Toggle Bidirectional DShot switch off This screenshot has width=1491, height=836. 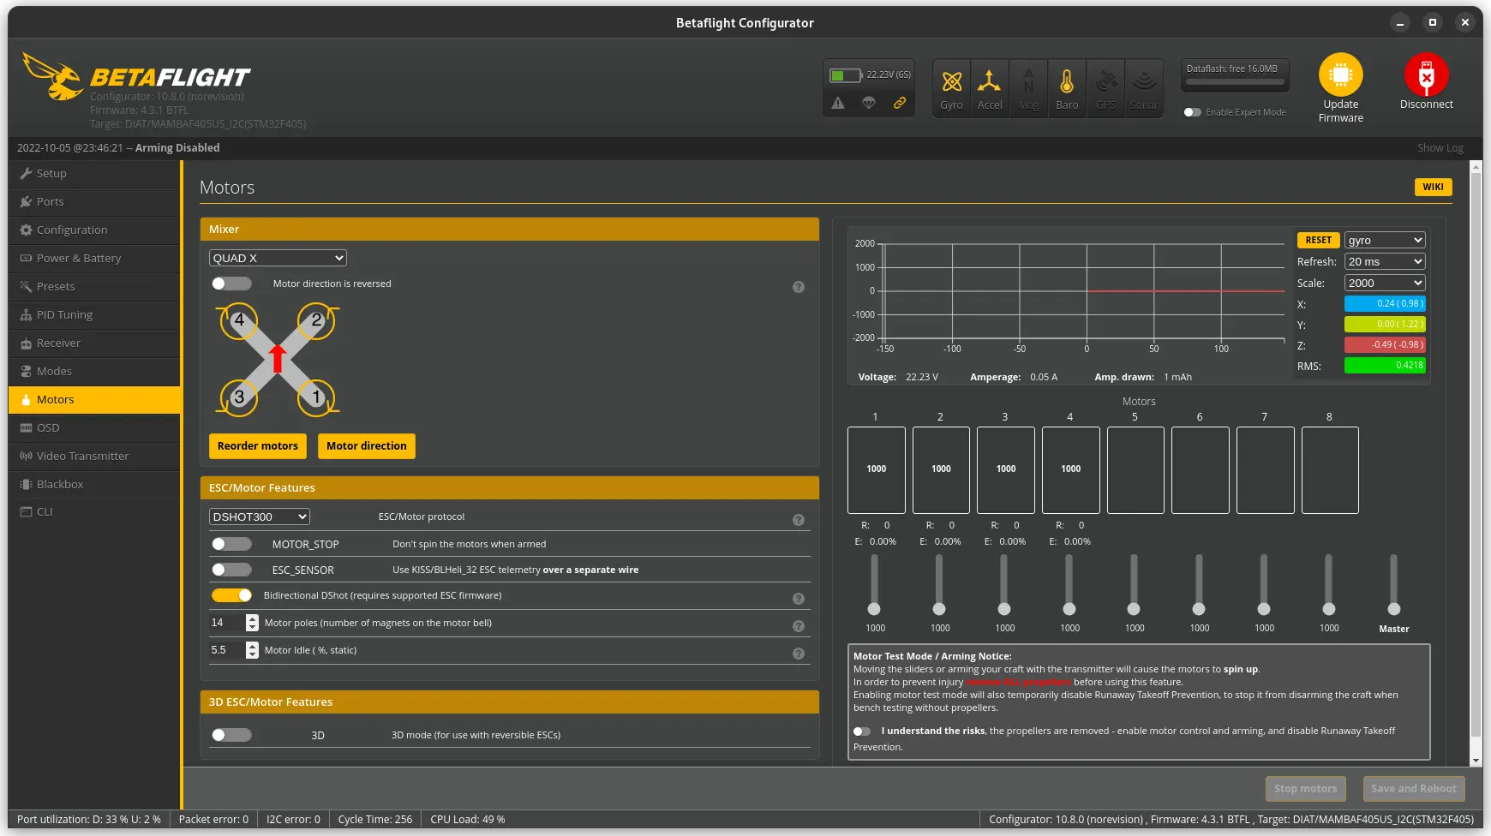[231, 595]
